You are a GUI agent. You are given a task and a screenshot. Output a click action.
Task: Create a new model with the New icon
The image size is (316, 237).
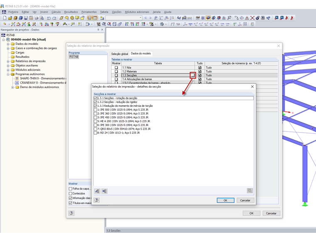pyautogui.click(x=5, y=18)
